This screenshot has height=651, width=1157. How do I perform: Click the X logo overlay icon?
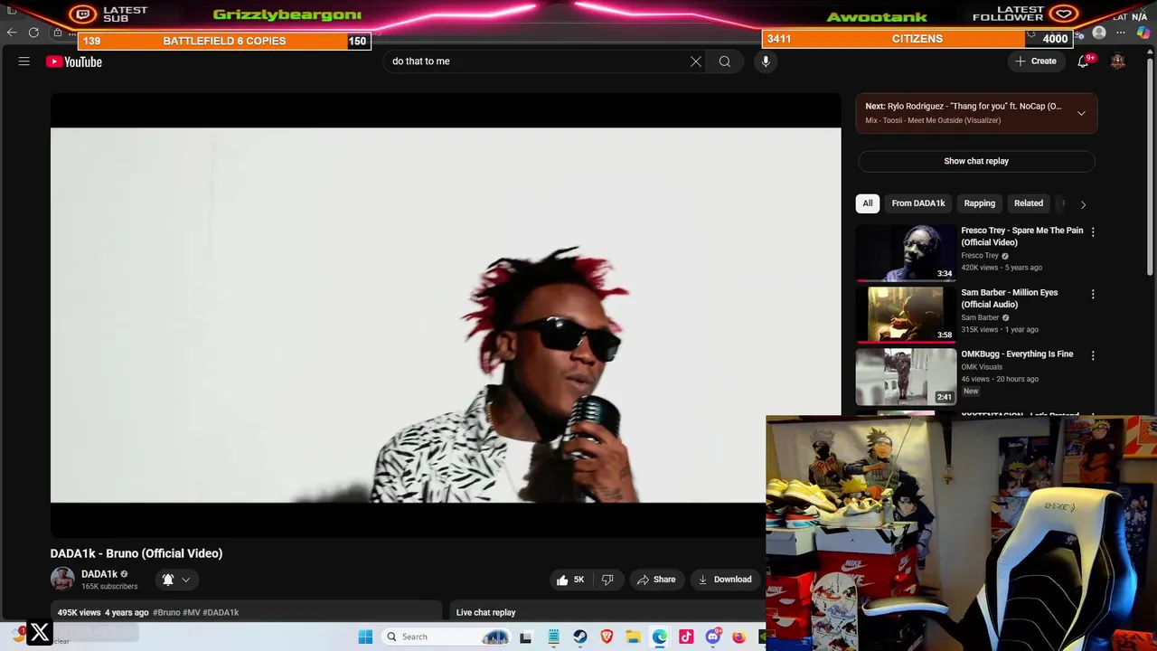[x=40, y=633]
